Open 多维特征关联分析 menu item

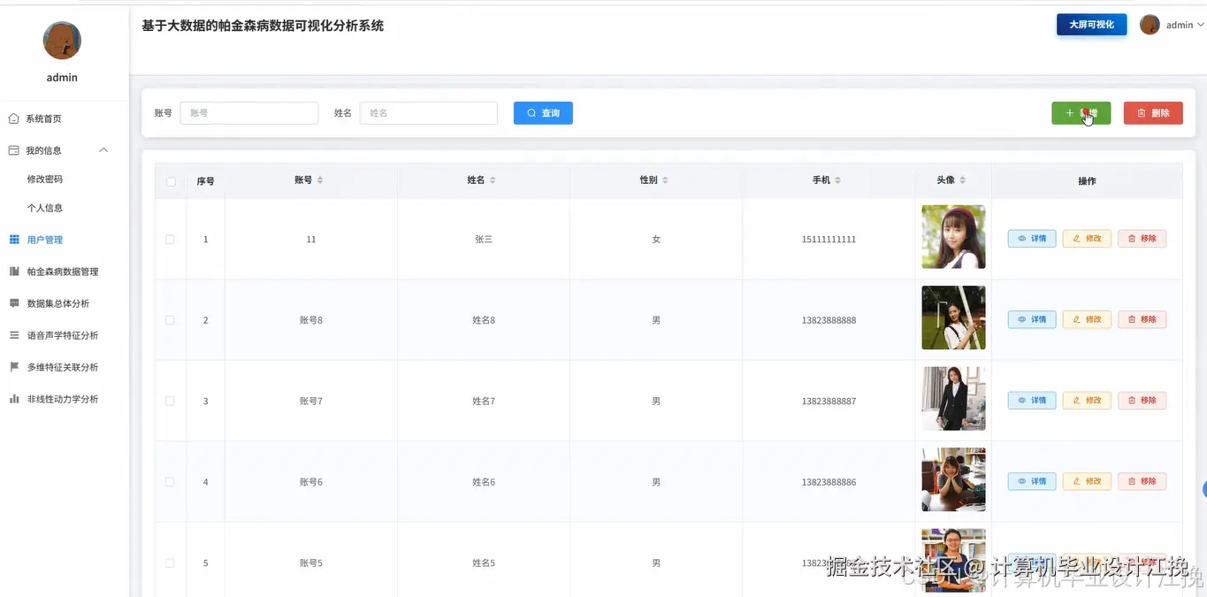pos(65,367)
